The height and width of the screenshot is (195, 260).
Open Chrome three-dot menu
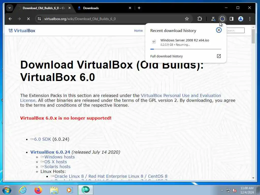tap(250, 19)
